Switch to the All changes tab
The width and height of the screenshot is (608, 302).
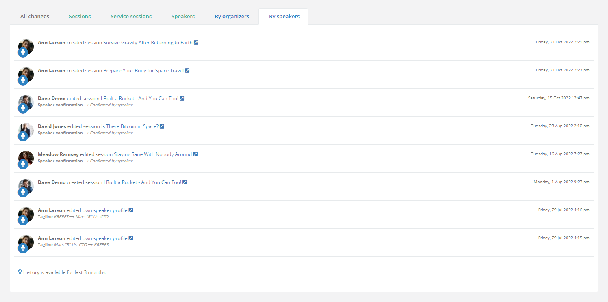(x=35, y=17)
